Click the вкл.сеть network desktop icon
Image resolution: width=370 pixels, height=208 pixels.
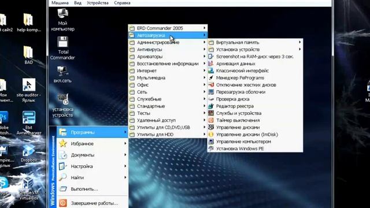(62, 75)
